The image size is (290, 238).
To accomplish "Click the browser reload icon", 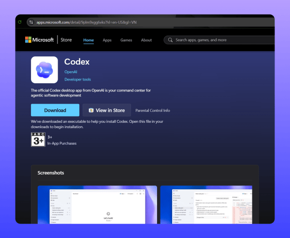I will (x=20, y=22).
